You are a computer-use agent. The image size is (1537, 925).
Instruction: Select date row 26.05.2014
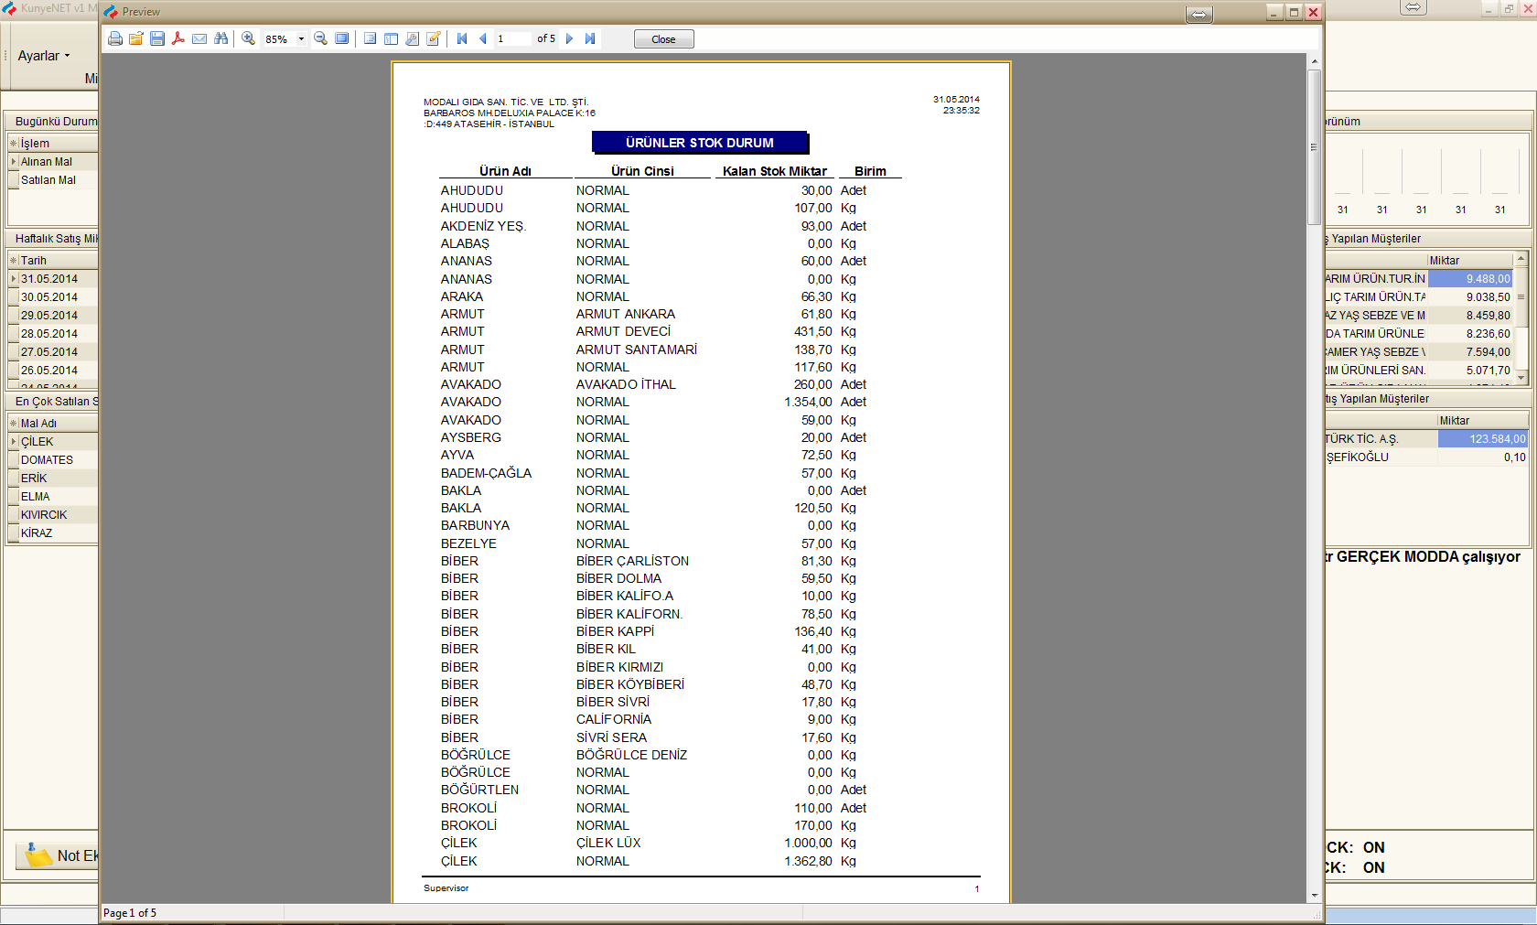click(53, 371)
